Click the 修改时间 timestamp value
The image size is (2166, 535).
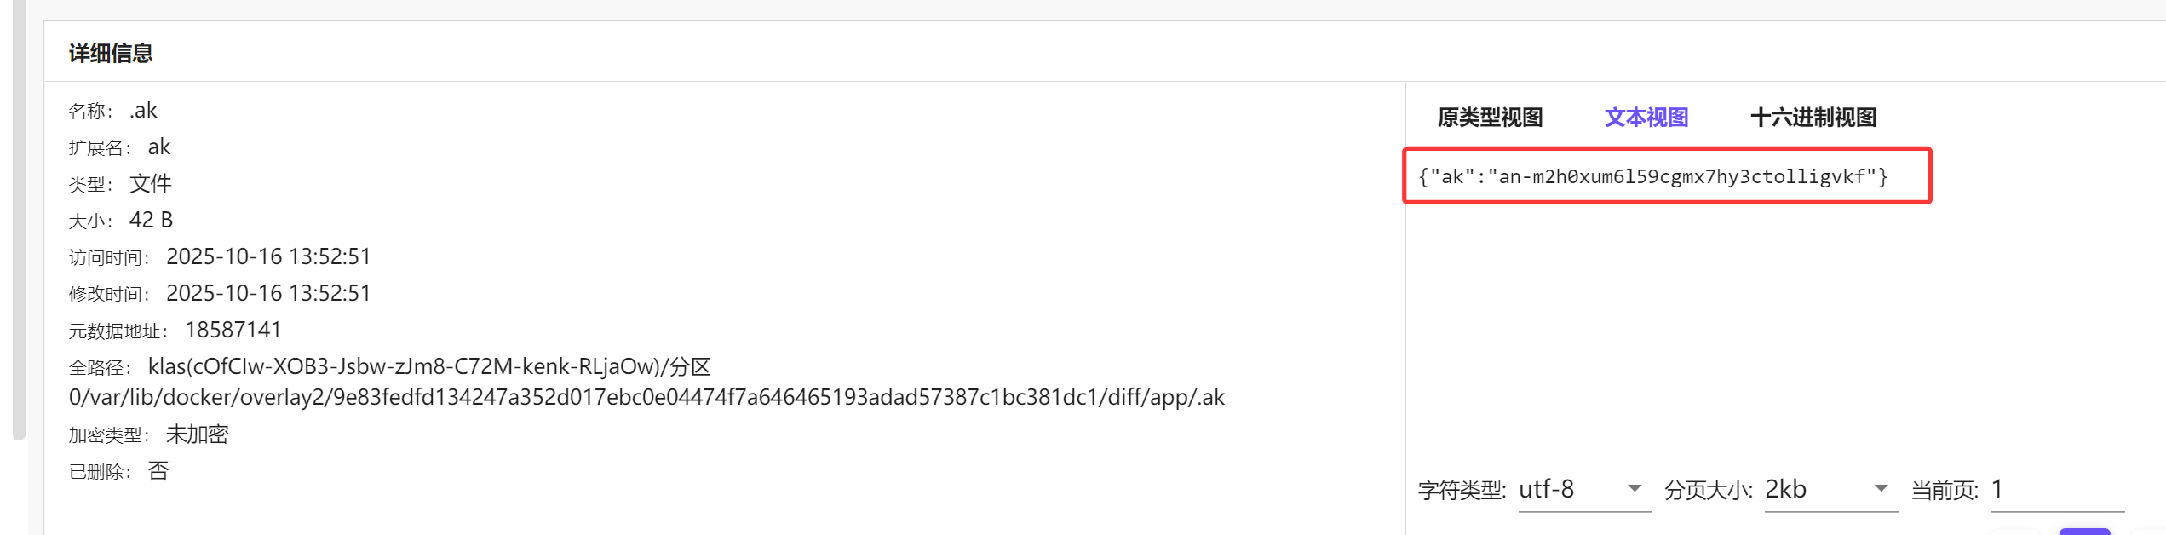(268, 294)
